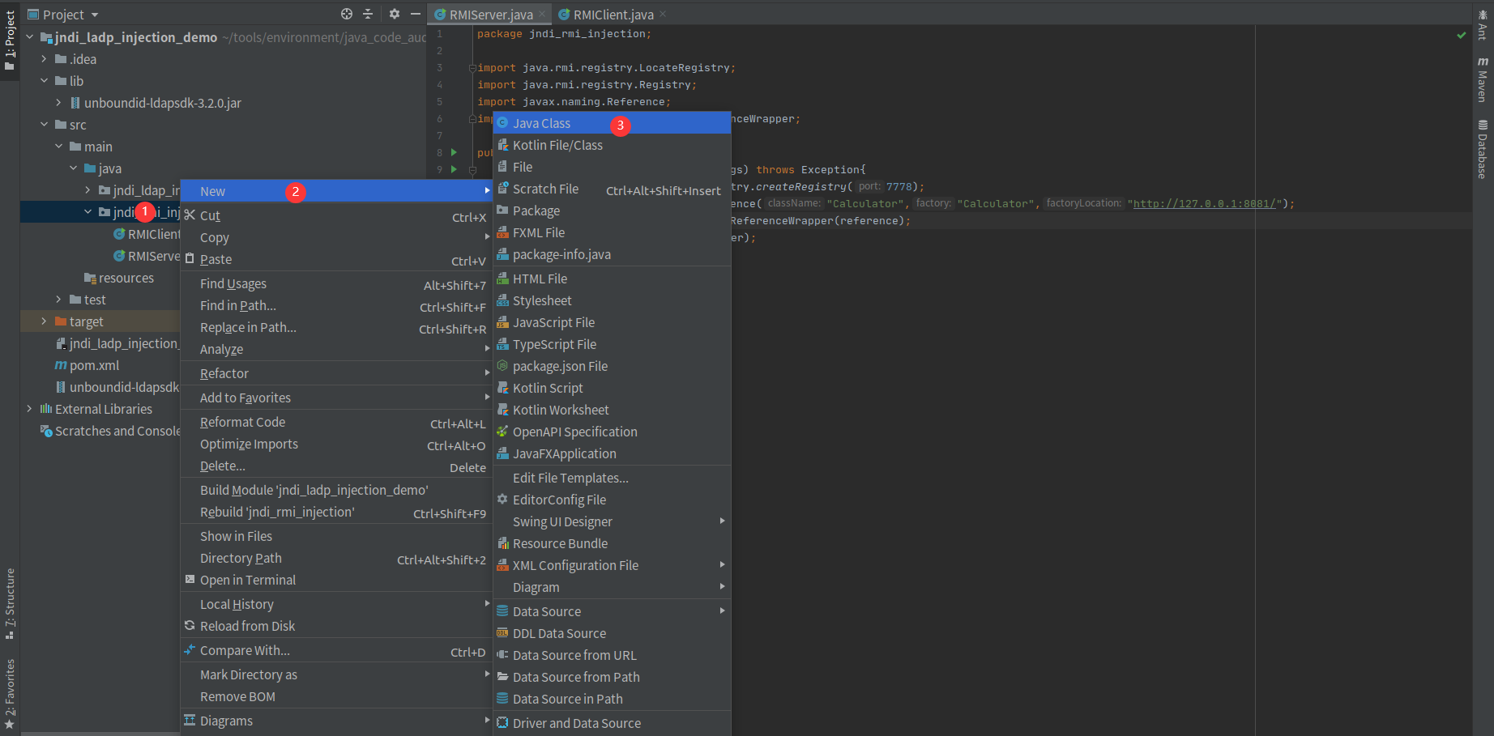1494x736 pixels.
Task: Switch to RMIClient.java editor tab
Action: (x=613, y=14)
